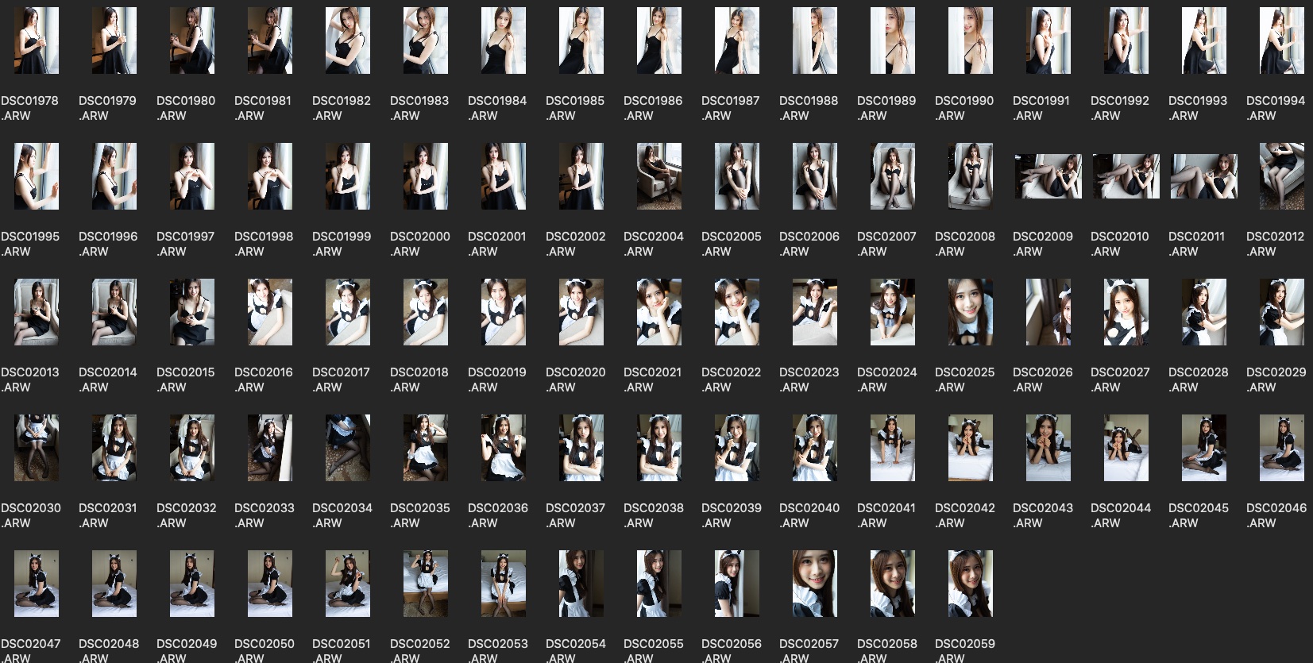Select the DSC01996.ARW thumbnail
1313x663 pixels.
(x=114, y=176)
